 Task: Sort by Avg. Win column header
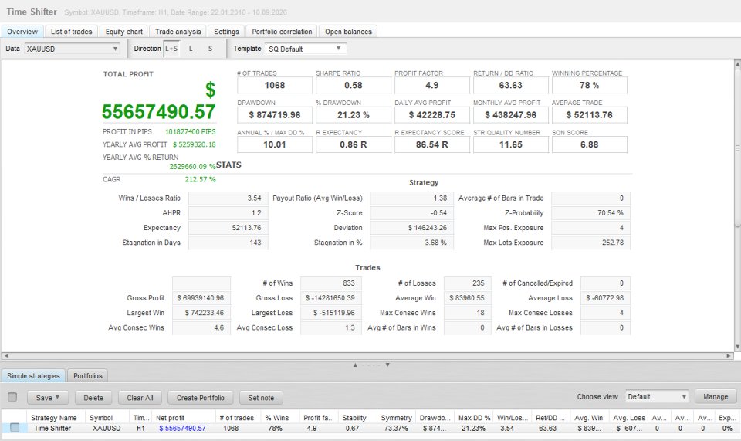(589, 418)
